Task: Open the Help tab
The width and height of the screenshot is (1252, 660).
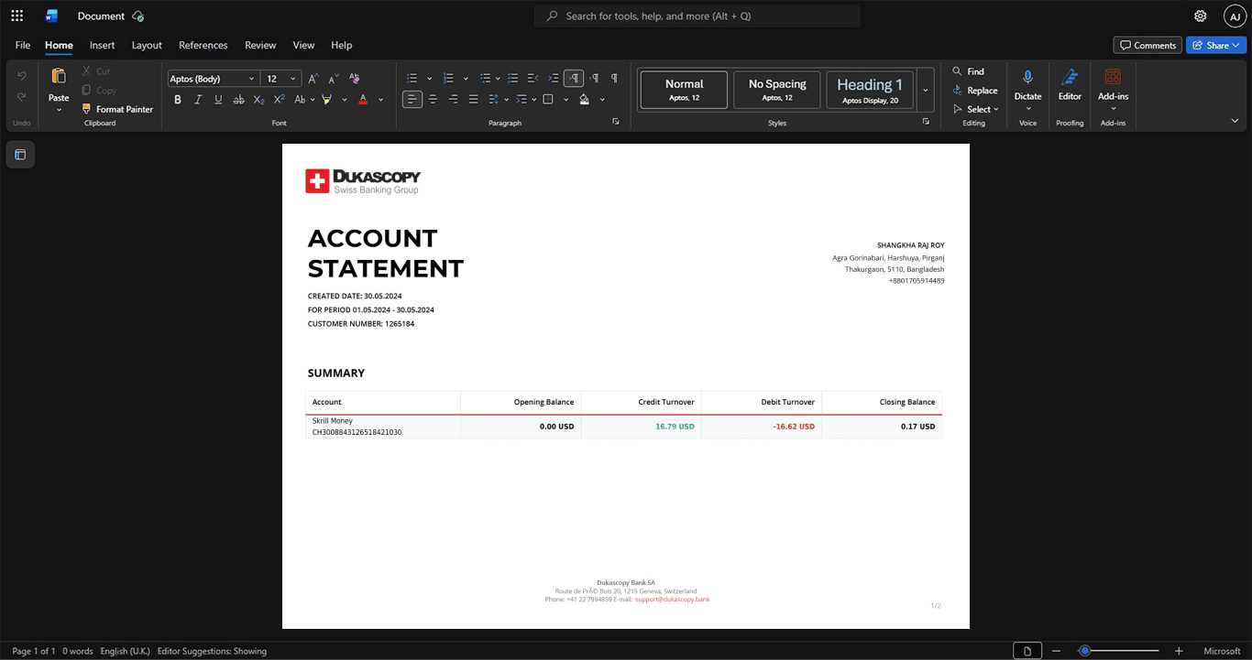Action: pyautogui.click(x=342, y=45)
